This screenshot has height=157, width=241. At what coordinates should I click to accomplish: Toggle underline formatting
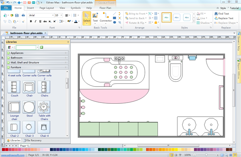[40, 21]
